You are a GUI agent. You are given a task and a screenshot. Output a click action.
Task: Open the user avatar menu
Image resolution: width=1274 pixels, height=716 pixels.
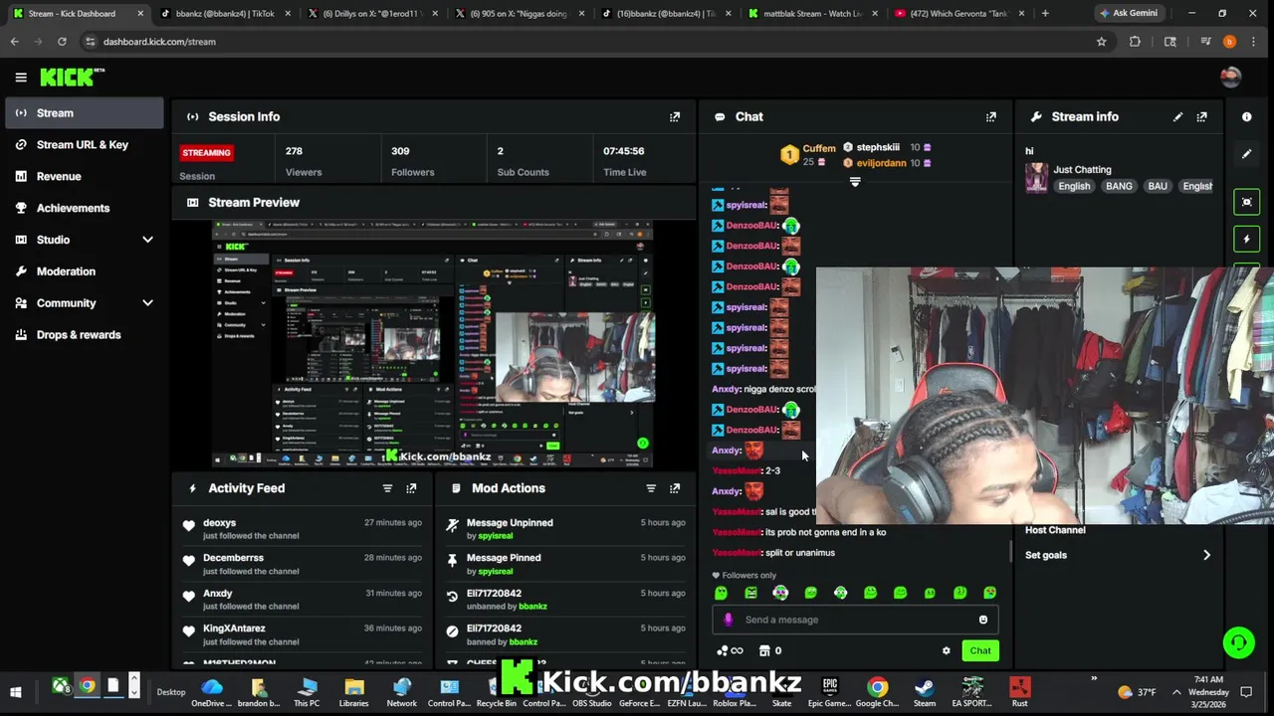[x=1231, y=77]
